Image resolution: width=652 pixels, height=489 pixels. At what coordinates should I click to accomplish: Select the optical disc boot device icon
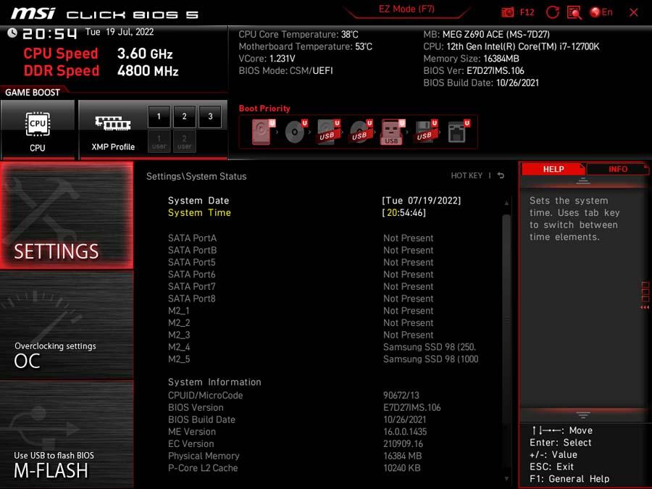pyautogui.click(x=296, y=132)
